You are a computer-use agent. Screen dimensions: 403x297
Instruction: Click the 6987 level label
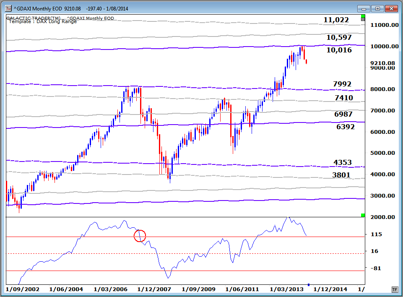click(x=343, y=114)
